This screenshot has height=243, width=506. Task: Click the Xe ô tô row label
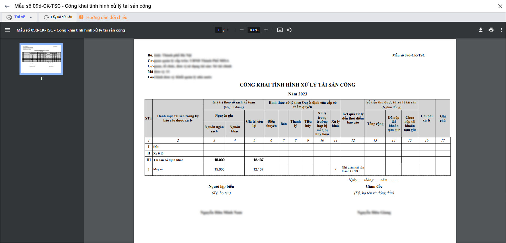coord(158,153)
